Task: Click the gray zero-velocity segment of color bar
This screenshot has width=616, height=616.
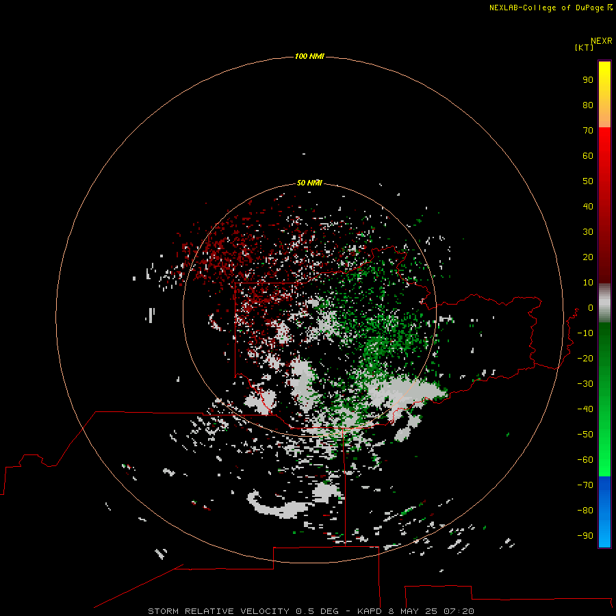Action: pyautogui.click(x=604, y=303)
